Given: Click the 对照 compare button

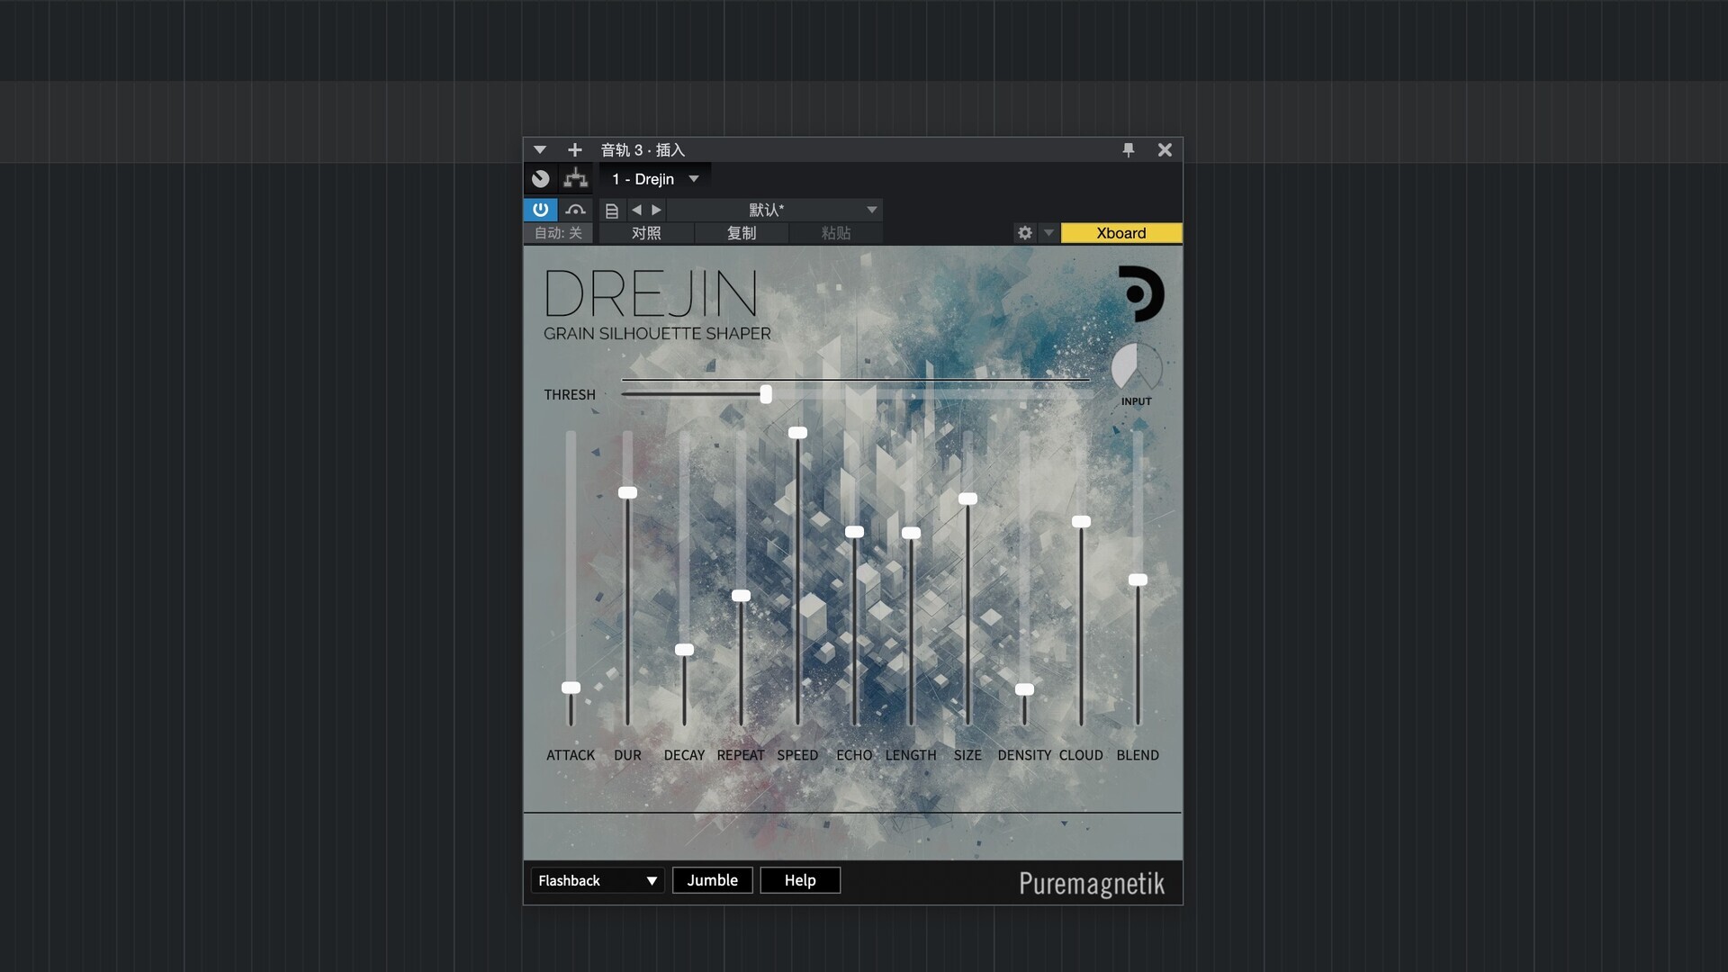Looking at the screenshot, I should coord(646,233).
